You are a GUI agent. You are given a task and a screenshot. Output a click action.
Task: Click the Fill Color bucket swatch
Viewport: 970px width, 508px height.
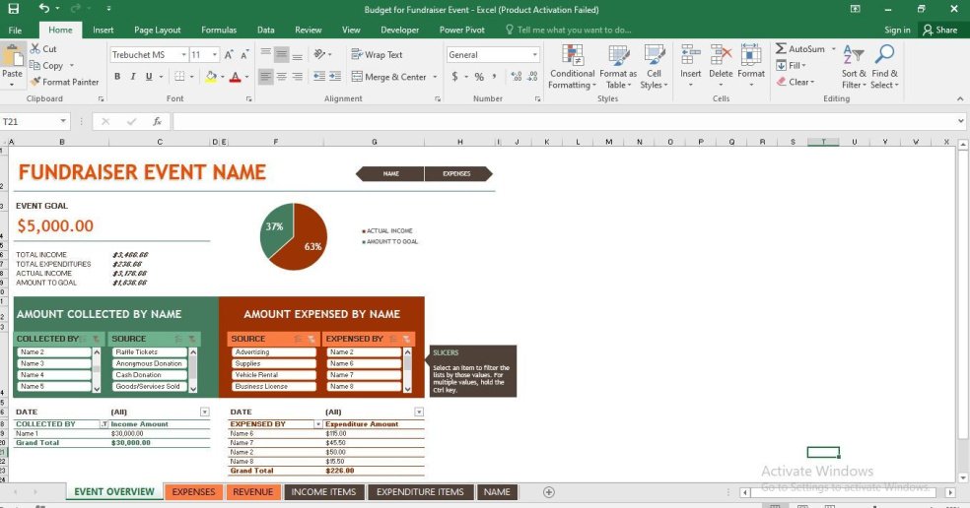point(210,77)
